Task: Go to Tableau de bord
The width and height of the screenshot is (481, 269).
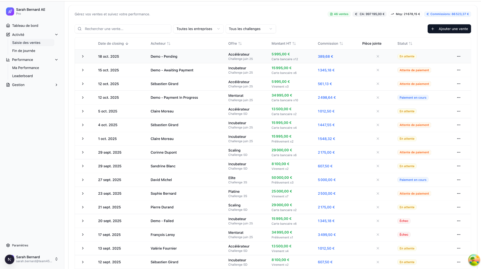Action: (25, 26)
